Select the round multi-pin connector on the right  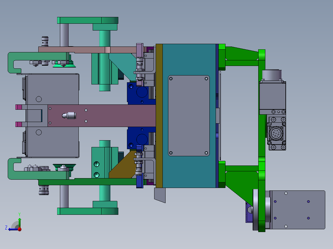click(276, 133)
